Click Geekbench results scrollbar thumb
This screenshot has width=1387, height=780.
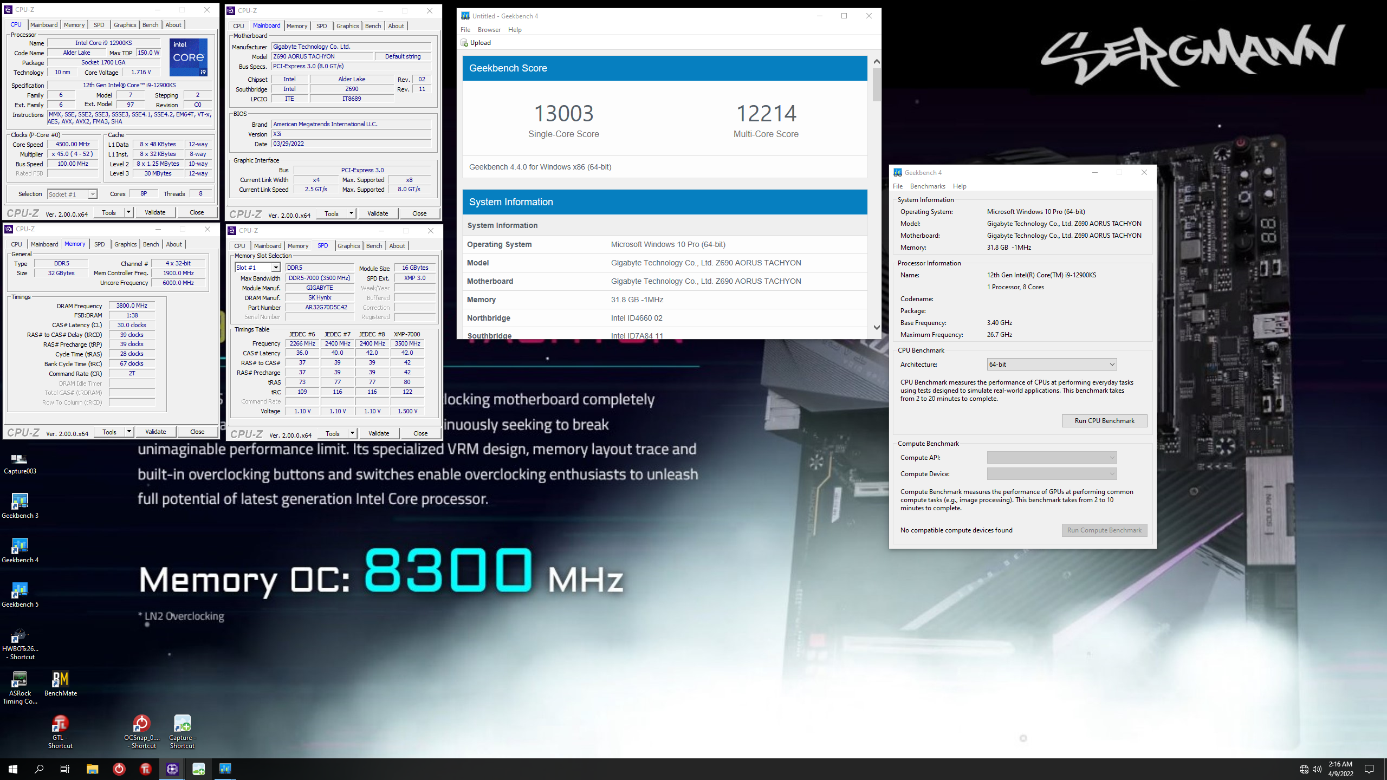[877, 84]
